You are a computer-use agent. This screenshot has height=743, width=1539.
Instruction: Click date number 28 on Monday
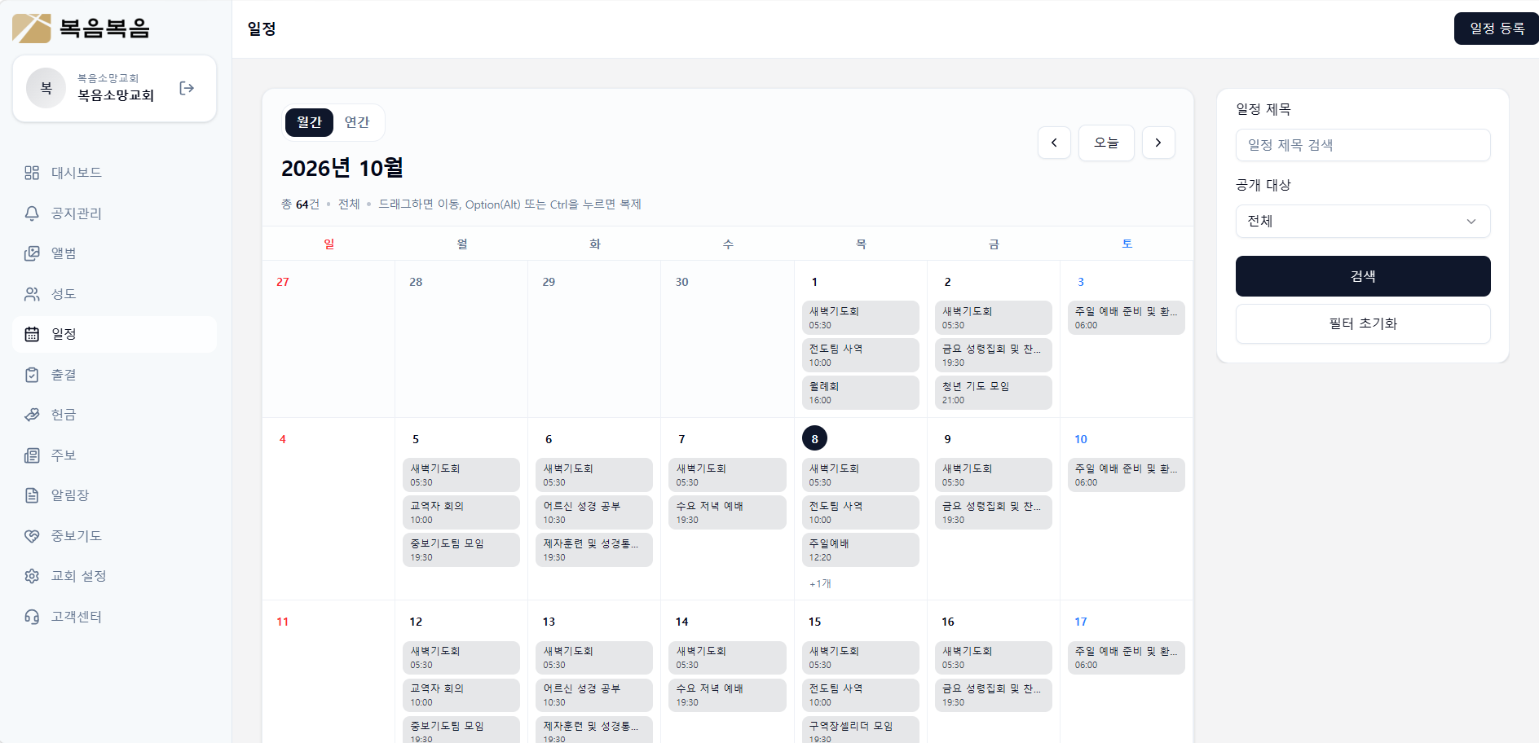pyautogui.click(x=416, y=282)
